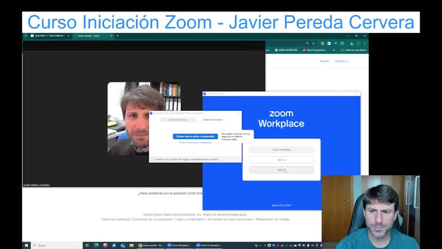This screenshot has width=442, height=249.
Task: Click 'Sign up' in Zoom Workplace window
Action: point(281,160)
